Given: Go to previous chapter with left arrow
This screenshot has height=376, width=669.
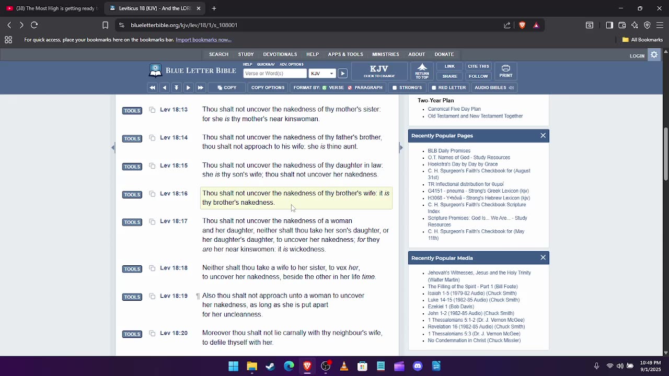Looking at the screenshot, I should point(165,88).
